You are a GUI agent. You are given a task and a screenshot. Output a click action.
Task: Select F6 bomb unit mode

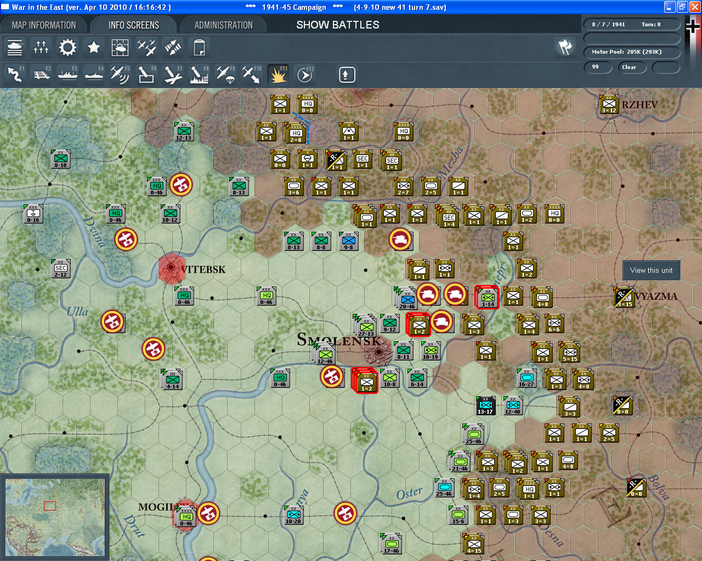[x=146, y=75]
